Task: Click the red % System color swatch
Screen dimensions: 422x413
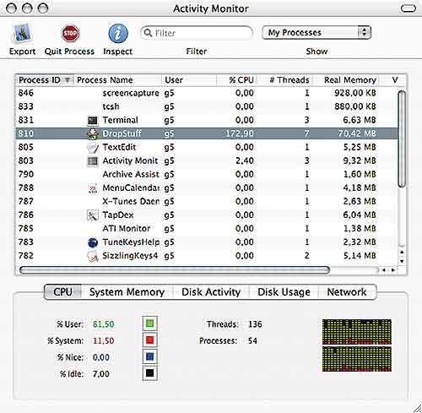Action: (x=150, y=340)
